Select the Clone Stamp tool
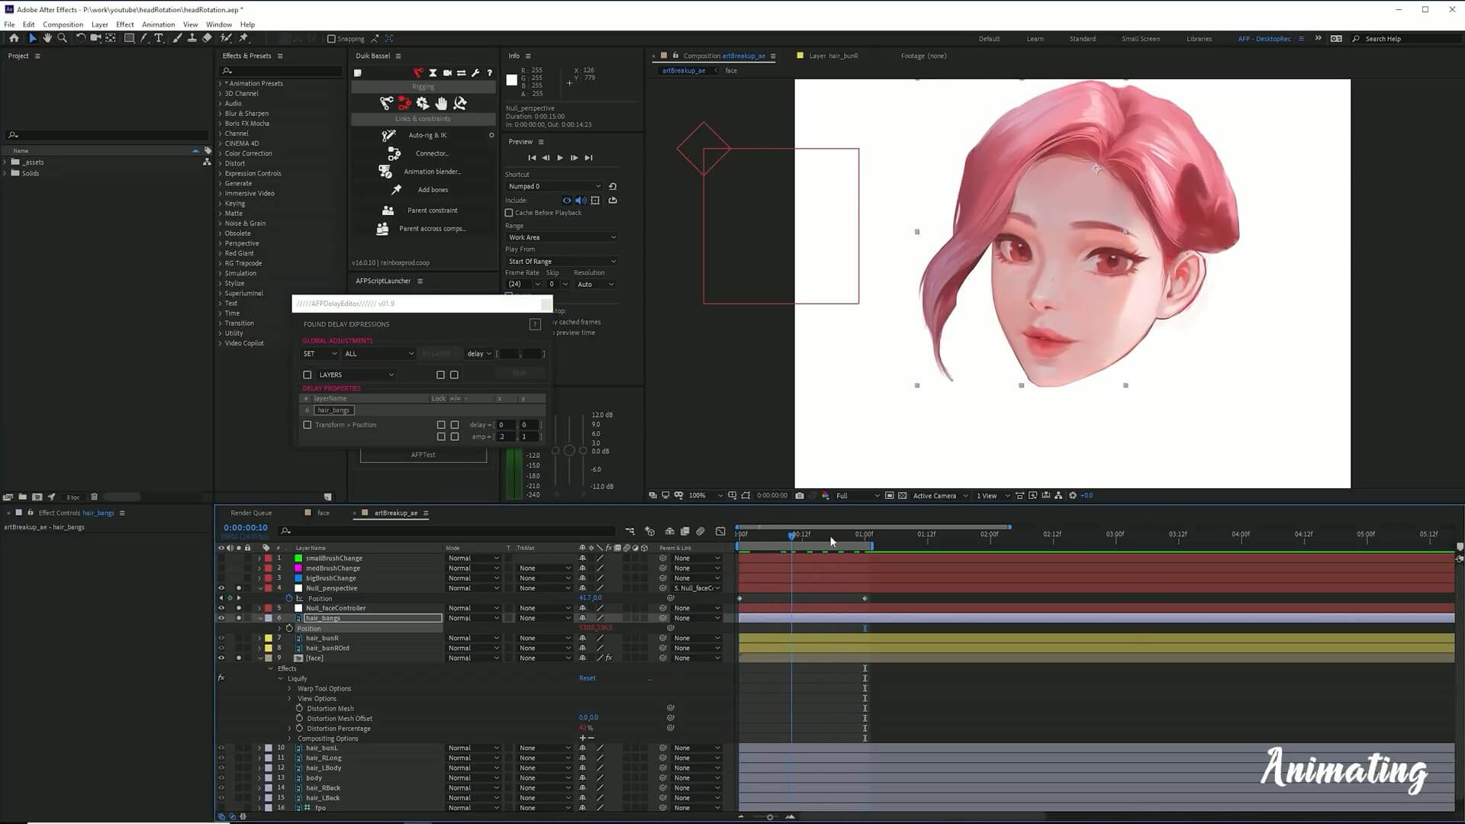The image size is (1465, 824). (192, 38)
